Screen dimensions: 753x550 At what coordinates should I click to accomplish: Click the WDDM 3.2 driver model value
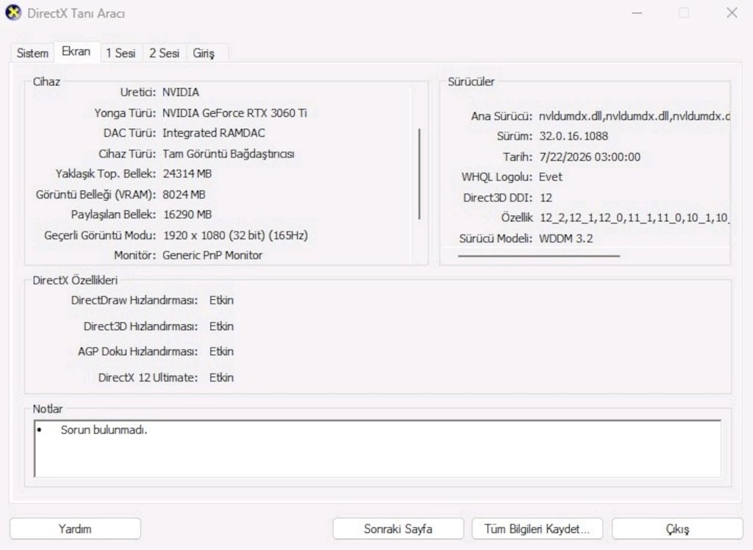[x=566, y=239]
